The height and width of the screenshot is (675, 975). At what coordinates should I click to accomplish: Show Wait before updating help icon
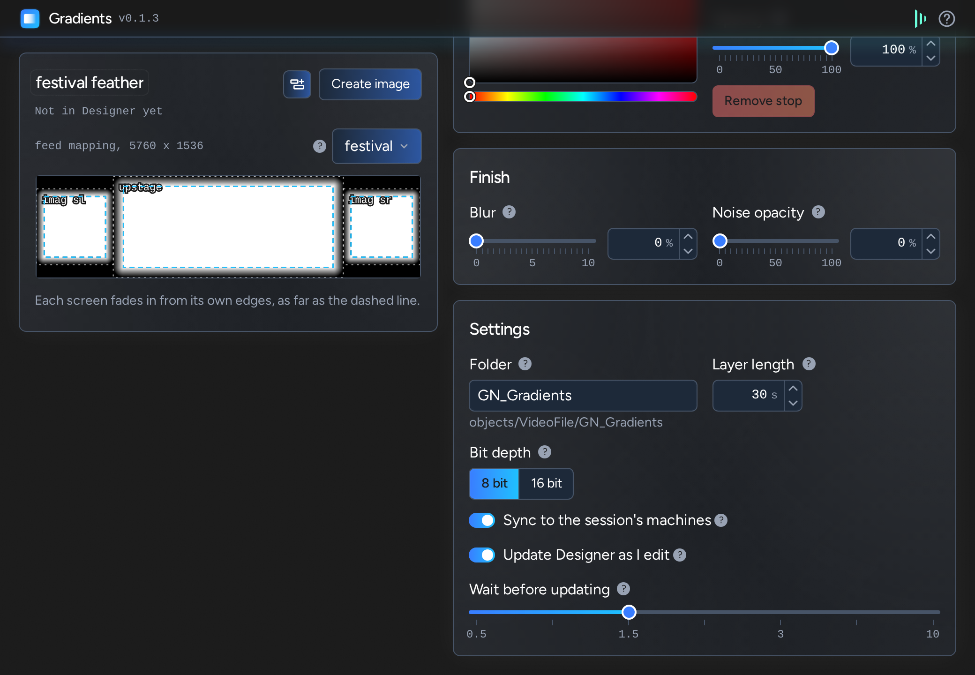(623, 589)
